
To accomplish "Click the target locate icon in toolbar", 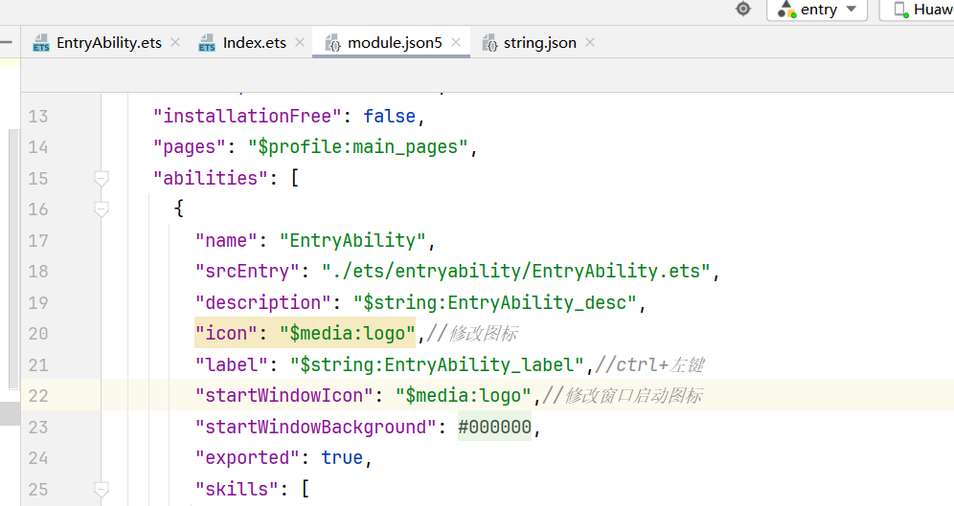I will click(743, 9).
